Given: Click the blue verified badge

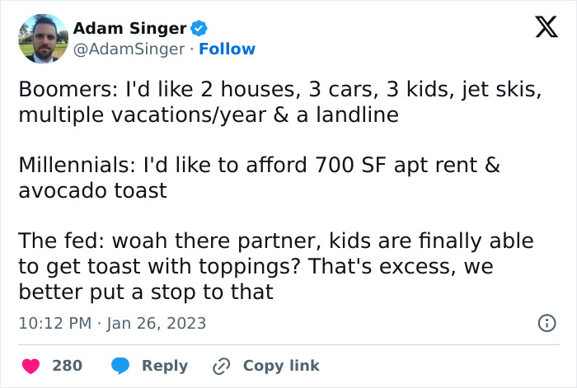Looking at the screenshot, I should [x=199, y=29].
